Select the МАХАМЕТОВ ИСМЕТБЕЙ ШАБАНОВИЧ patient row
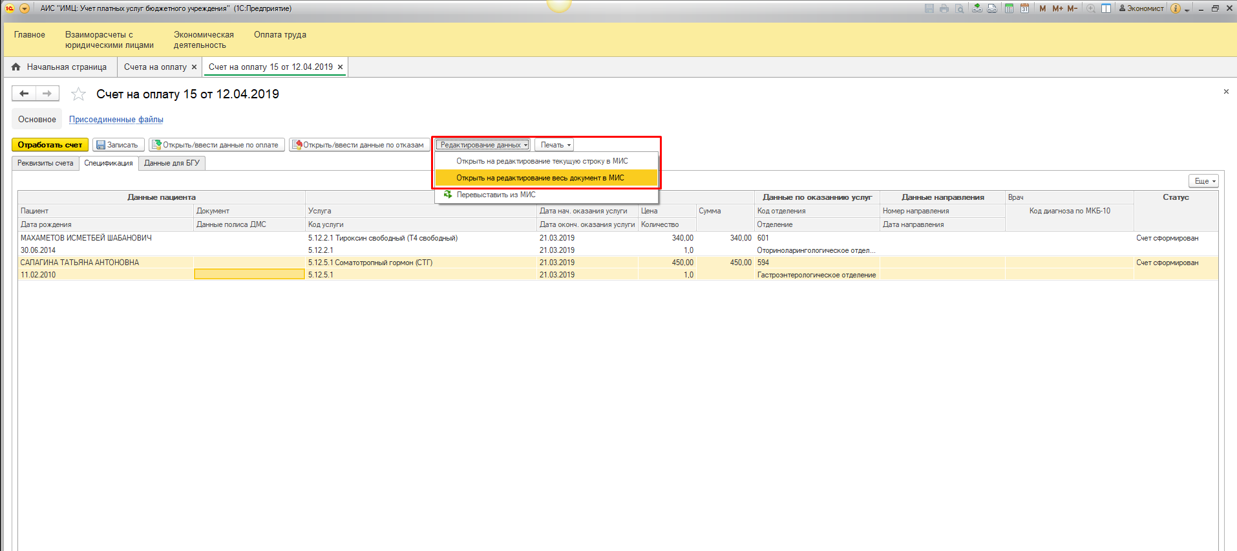Screen dimensions: 1237x551 (x=86, y=238)
